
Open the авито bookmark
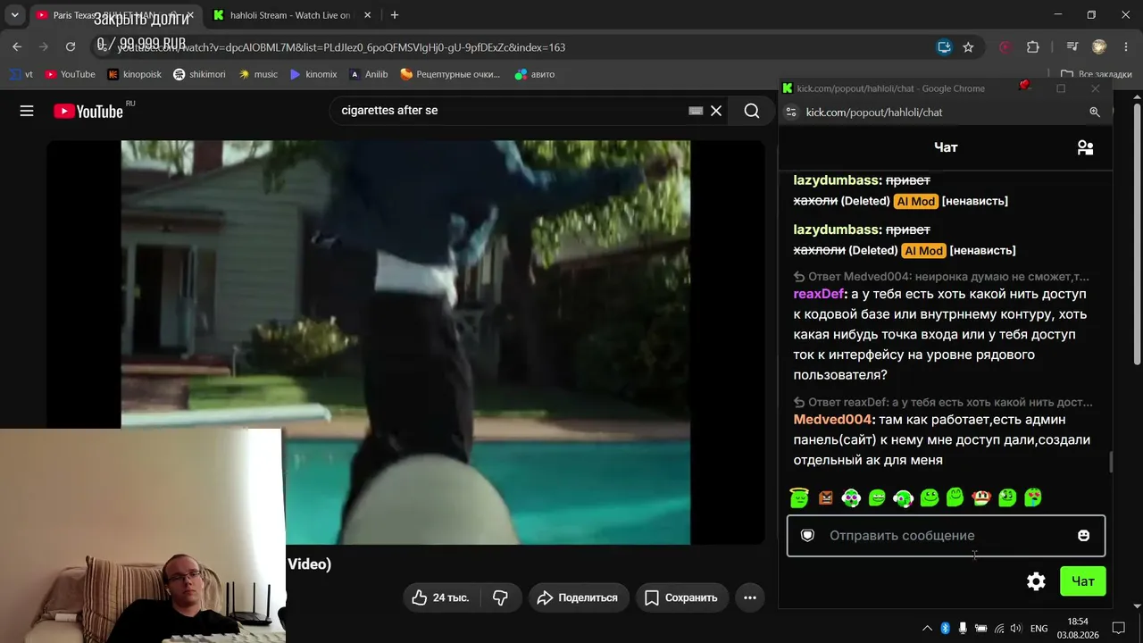[535, 74]
